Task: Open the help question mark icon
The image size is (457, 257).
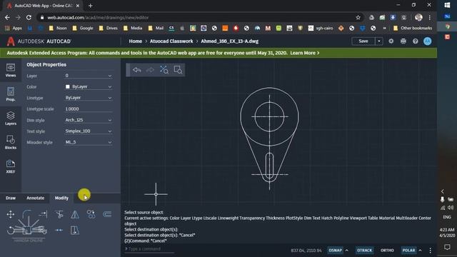Action: [x=416, y=41]
